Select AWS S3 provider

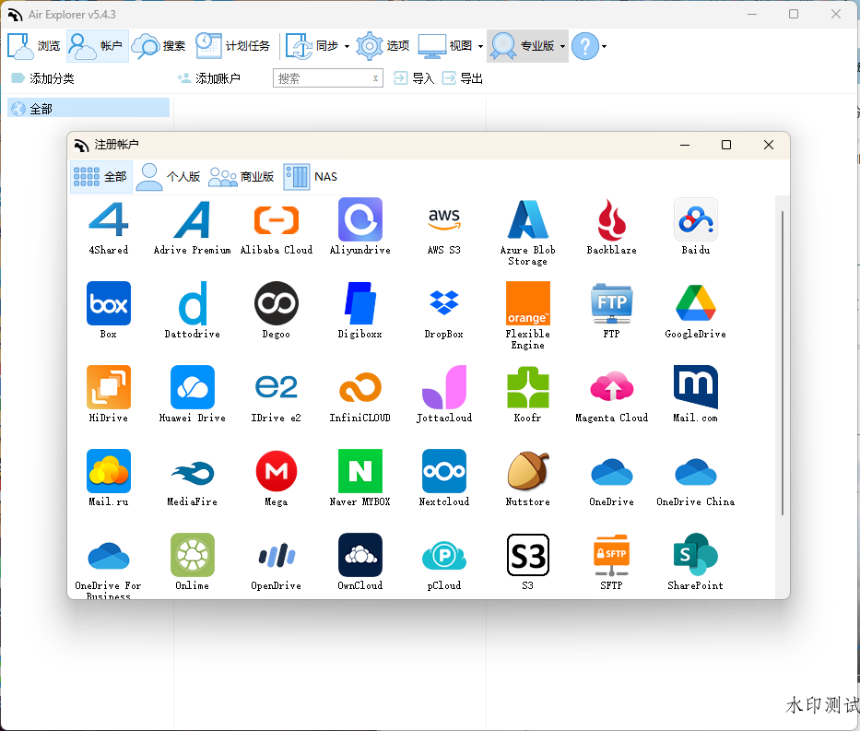(x=444, y=219)
